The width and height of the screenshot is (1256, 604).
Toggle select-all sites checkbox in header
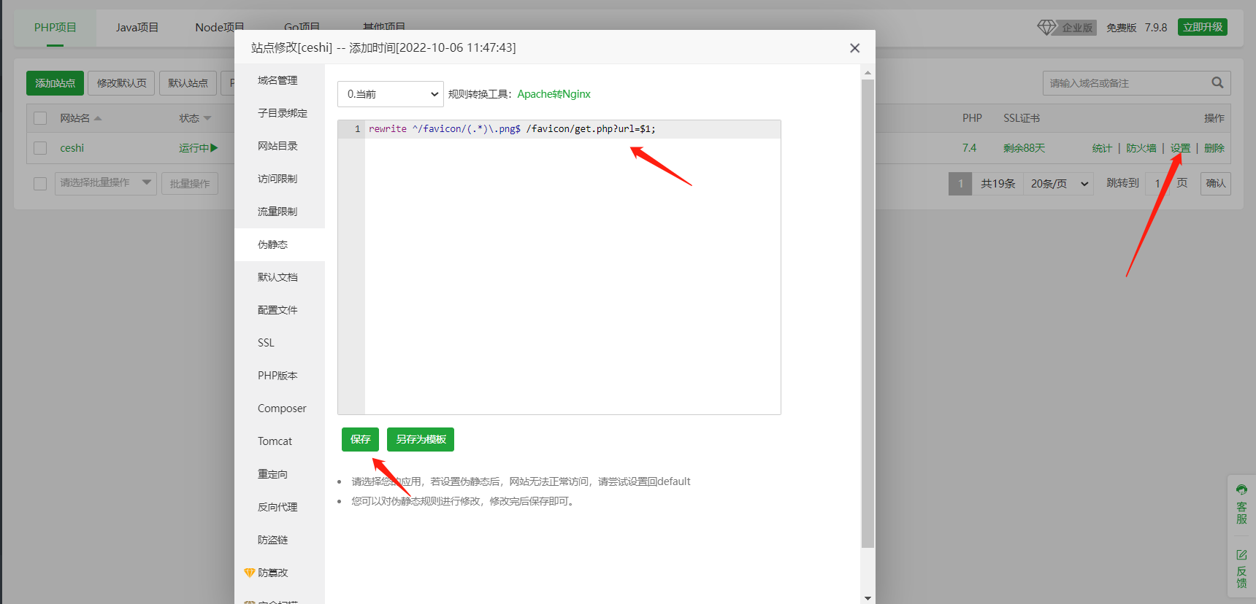point(40,118)
